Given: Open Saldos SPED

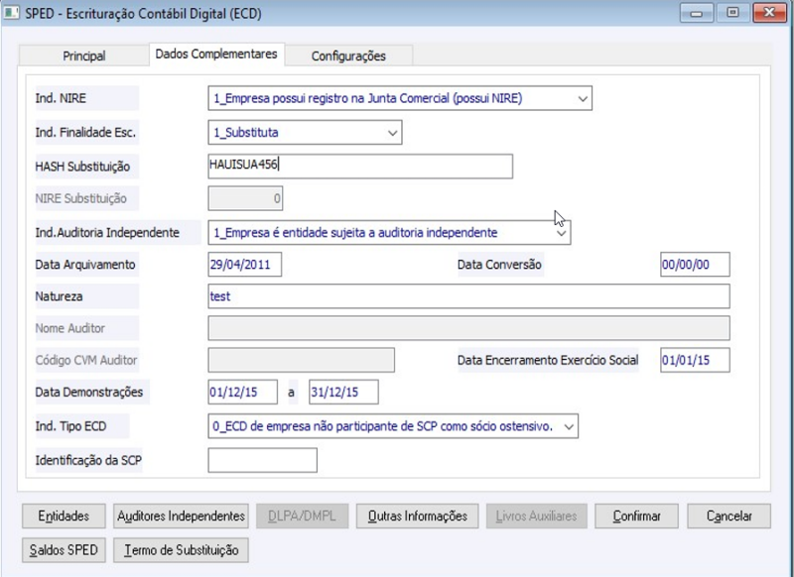Looking at the screenshot, I should point(62,549).
